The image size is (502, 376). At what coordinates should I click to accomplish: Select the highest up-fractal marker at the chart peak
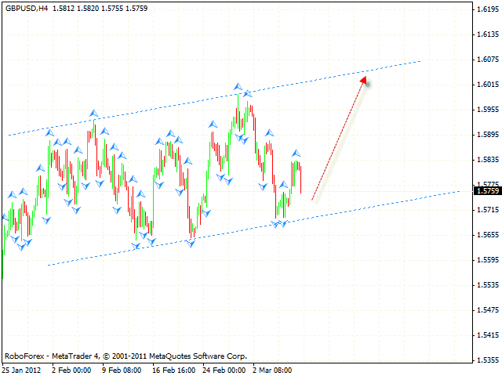point(237,86)
